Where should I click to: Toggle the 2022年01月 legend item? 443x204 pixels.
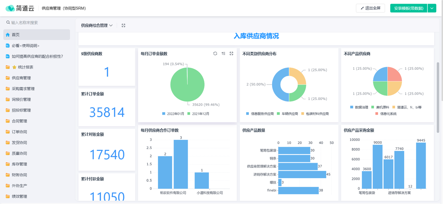(x=173, y=114)
